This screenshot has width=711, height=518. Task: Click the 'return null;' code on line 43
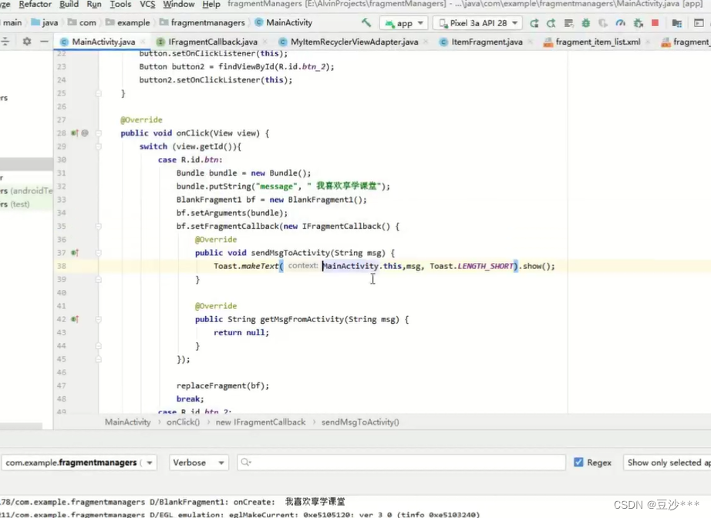(x=241, y=332)
